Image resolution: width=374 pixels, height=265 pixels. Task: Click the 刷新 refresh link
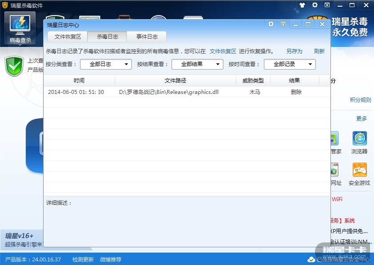pos(319,51)
